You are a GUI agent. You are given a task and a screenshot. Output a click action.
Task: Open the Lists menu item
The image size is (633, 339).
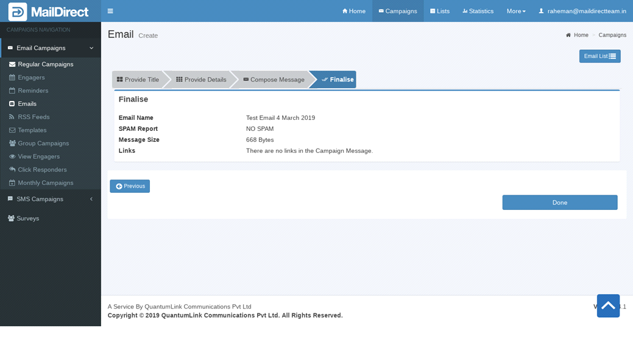[x=440, y=11]
